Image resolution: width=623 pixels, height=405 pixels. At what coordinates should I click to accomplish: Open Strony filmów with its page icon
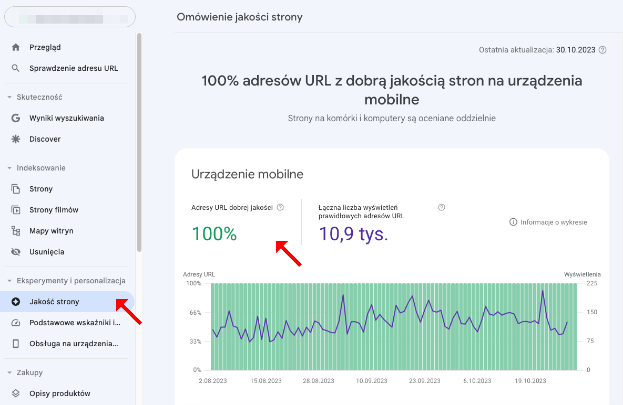coord(16,210)
